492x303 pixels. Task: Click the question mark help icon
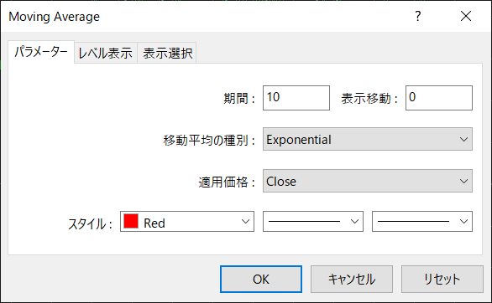tap(417, 16)
